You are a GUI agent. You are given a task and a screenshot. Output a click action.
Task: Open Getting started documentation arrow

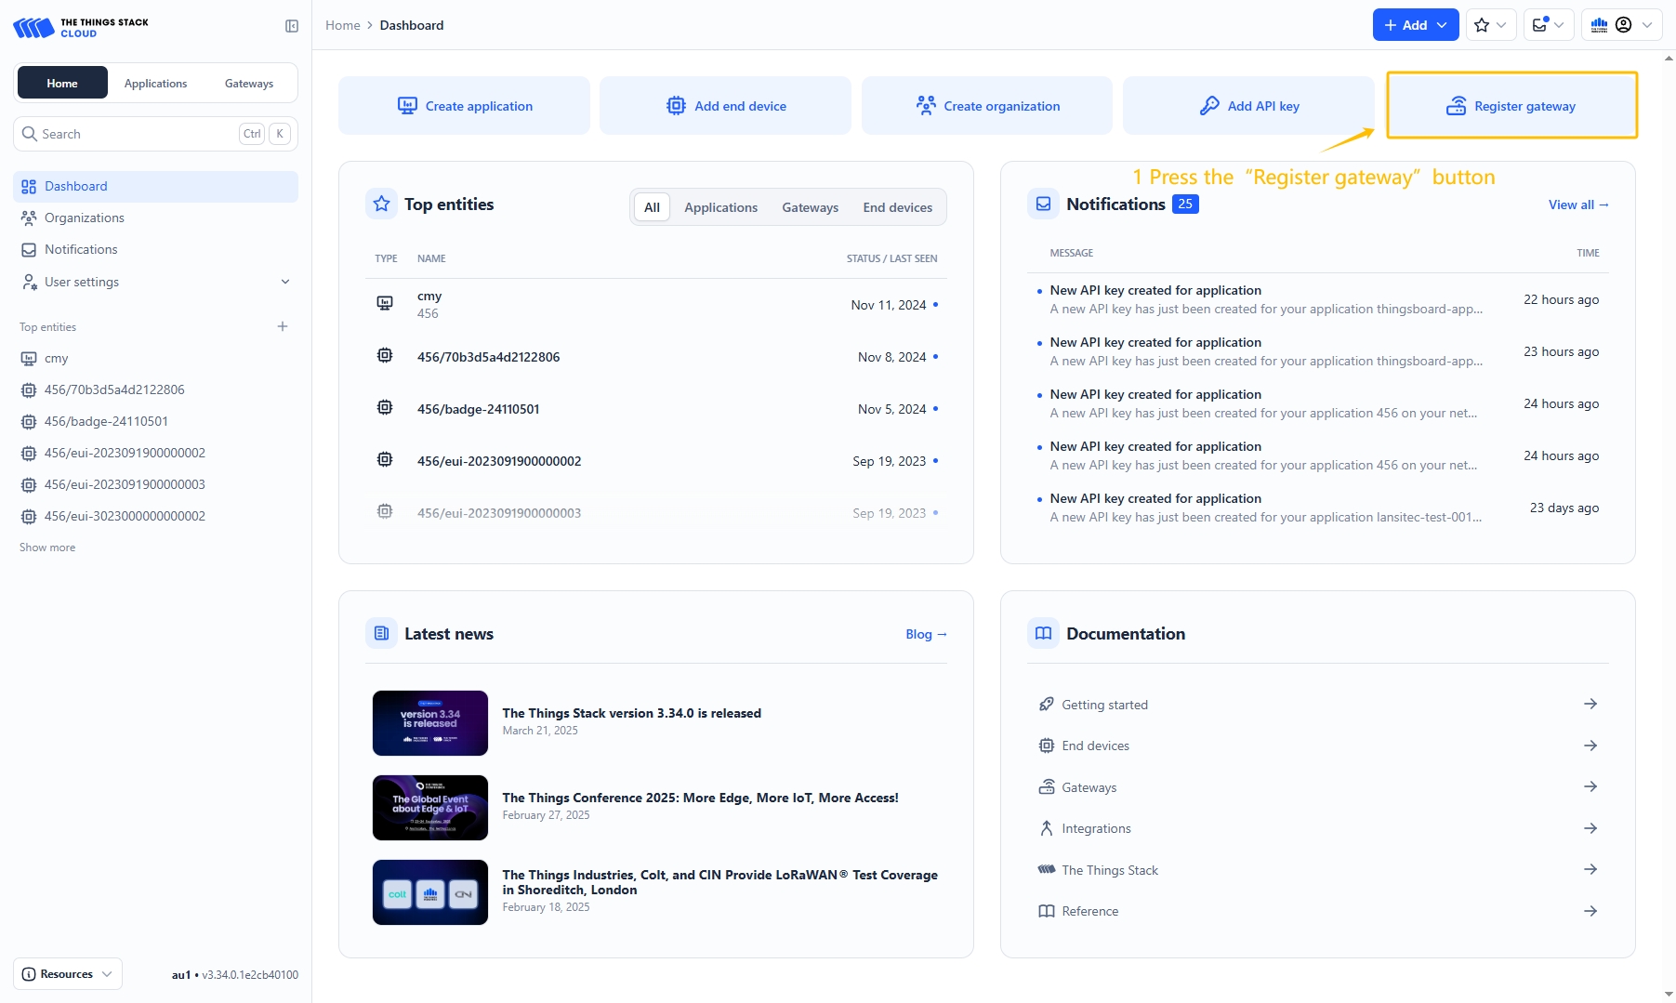[1590, 705]
